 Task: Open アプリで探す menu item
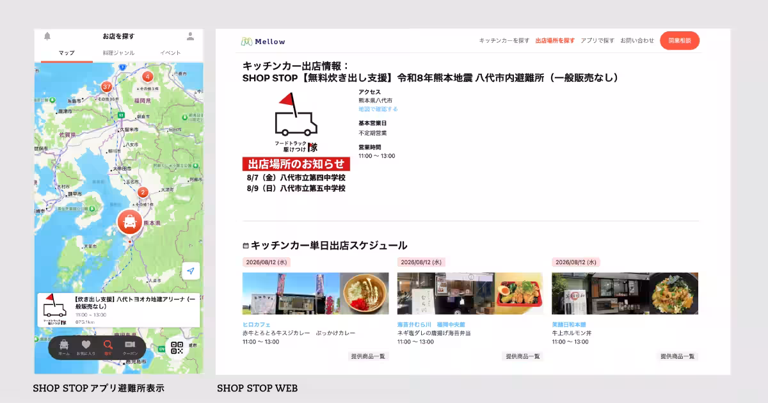click(x=597, y=40)
